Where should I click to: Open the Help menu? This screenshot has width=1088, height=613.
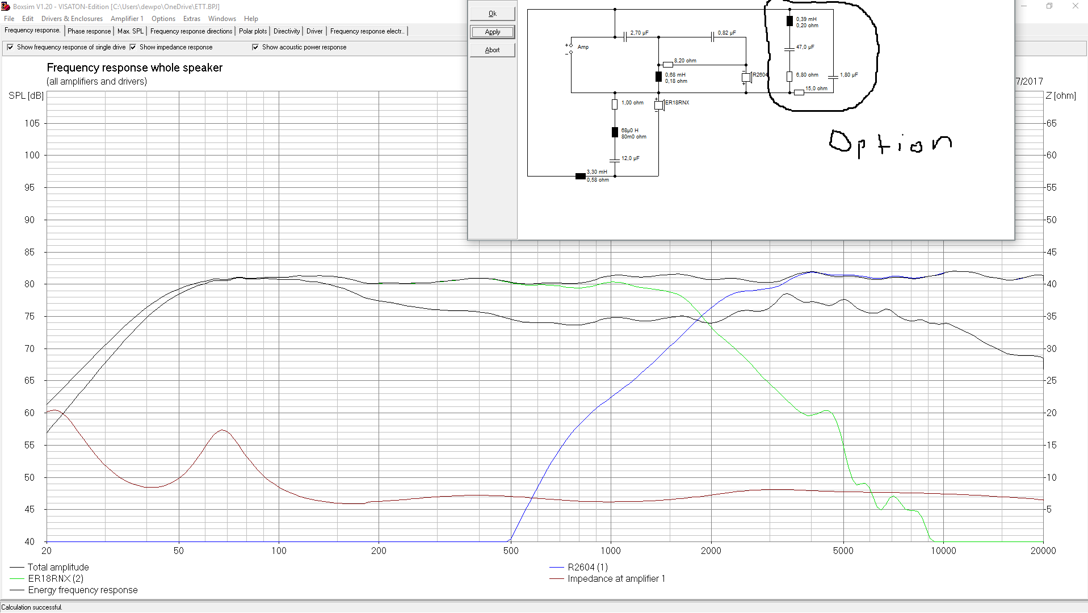251,19
